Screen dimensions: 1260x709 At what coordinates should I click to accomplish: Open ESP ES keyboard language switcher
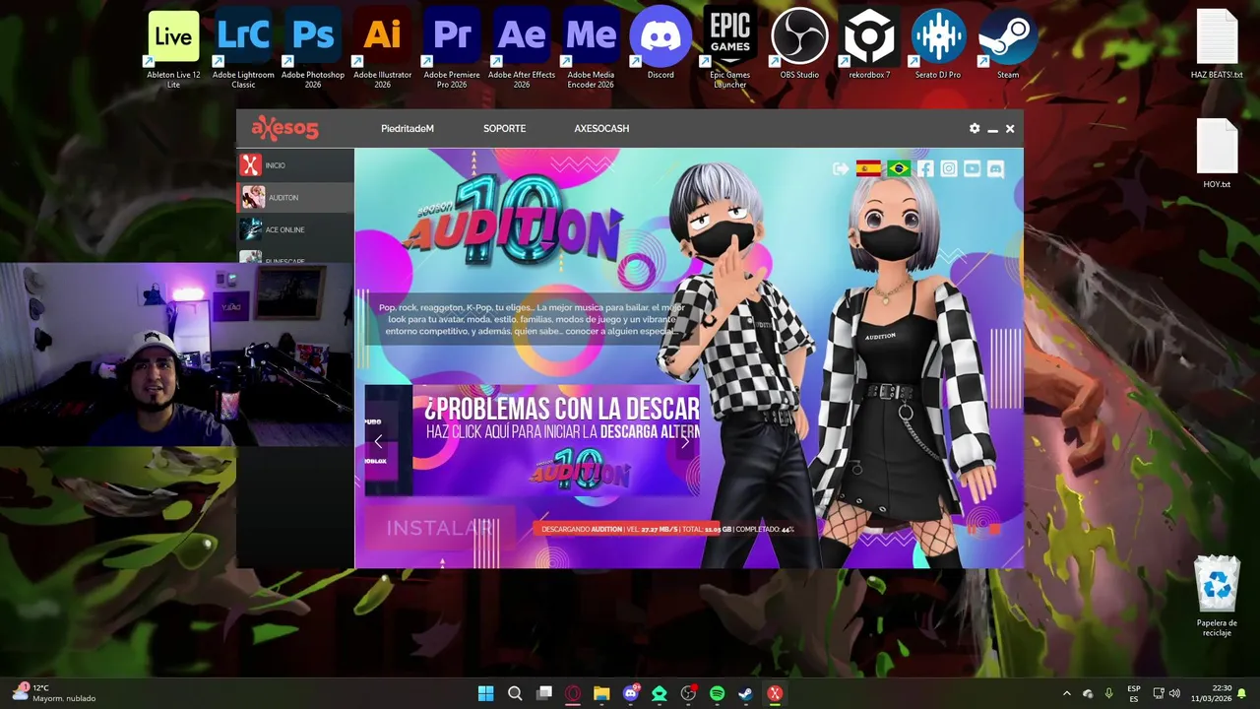point(1134,694)
